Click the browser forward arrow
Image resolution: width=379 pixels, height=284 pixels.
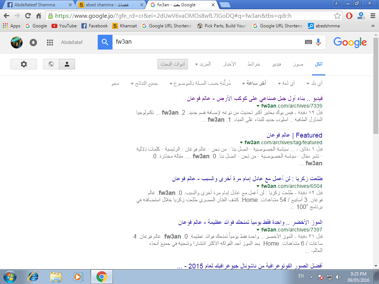(17, 16)
